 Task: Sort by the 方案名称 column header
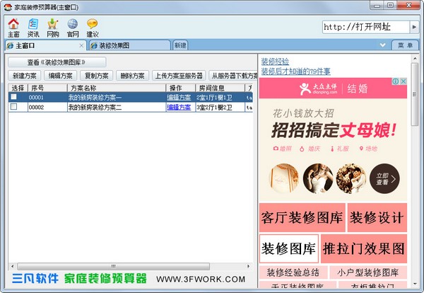click(x=117, y=88)
